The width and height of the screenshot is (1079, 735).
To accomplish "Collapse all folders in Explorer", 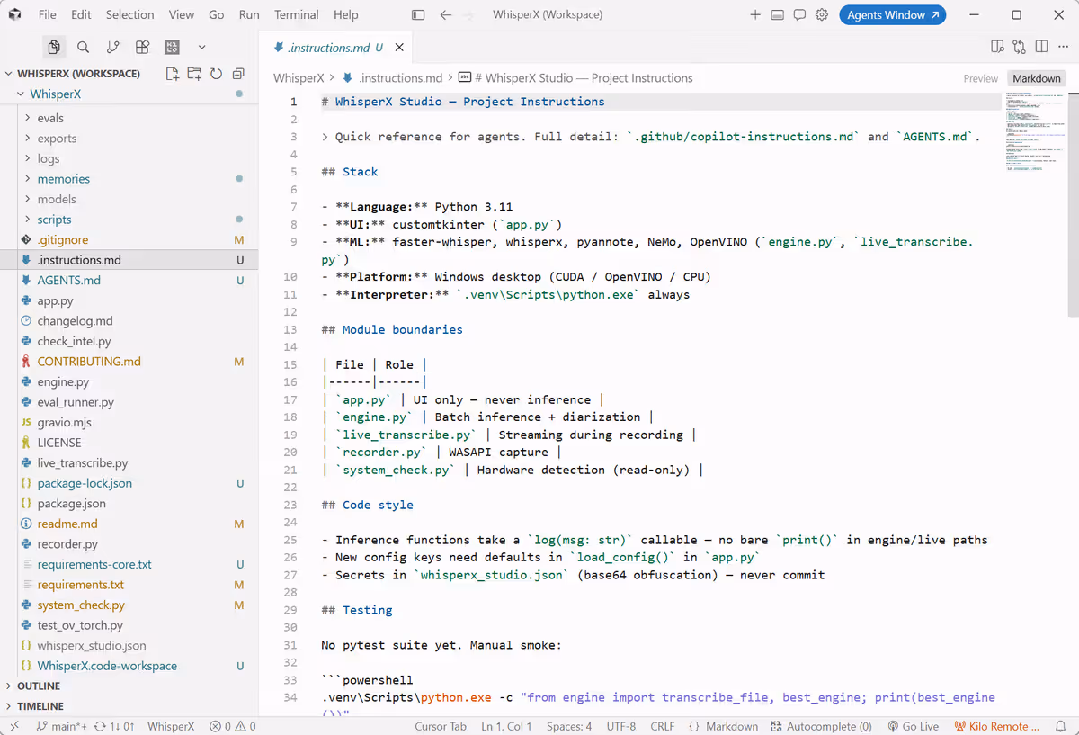I will (238, 74).
